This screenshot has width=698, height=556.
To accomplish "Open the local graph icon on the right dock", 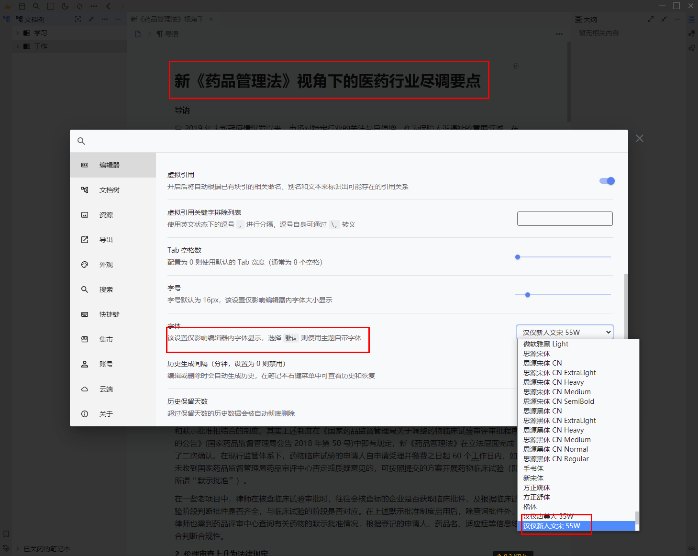I will [x=692, y=48].
